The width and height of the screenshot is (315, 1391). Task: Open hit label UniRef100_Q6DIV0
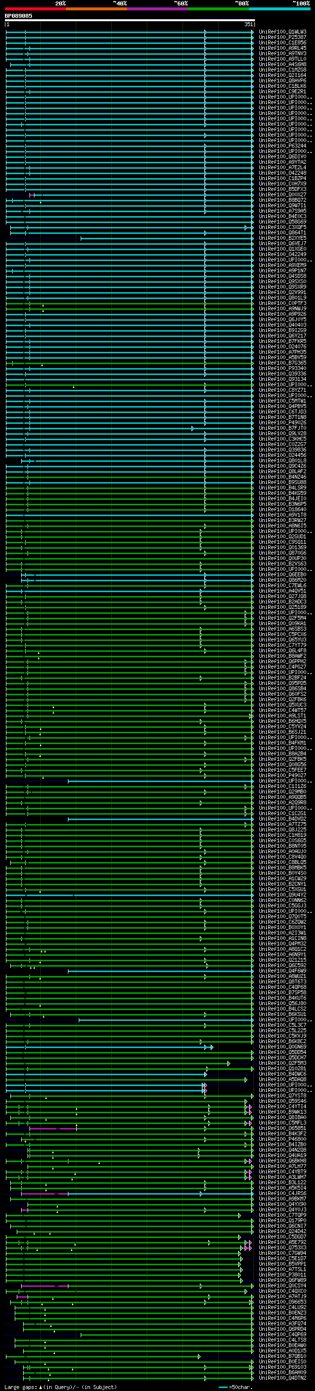pos(283,156)
